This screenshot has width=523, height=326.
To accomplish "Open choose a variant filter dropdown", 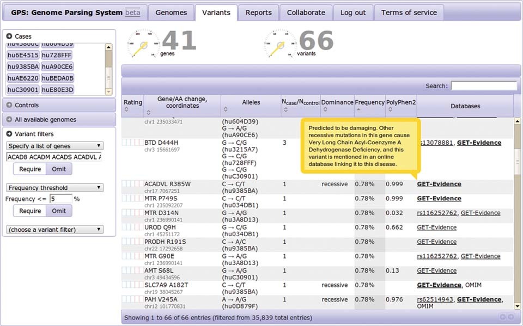I will tap(54, 229).
